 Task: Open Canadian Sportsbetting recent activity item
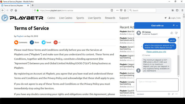point(127,83)
